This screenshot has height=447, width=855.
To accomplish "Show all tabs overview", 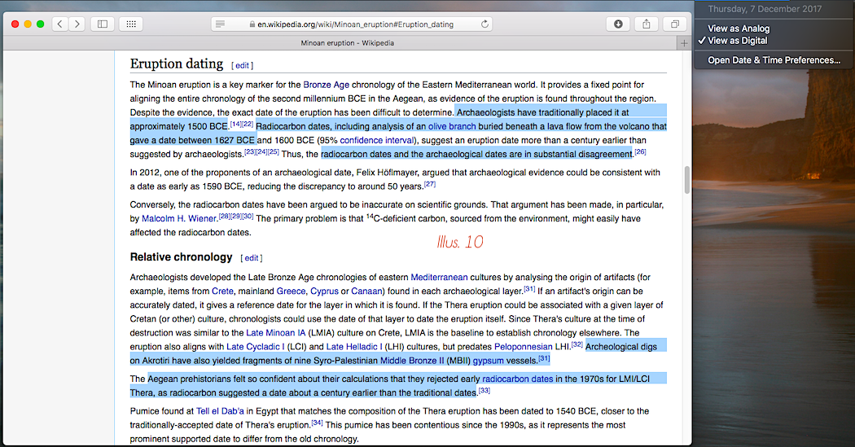I will [674, 24].
